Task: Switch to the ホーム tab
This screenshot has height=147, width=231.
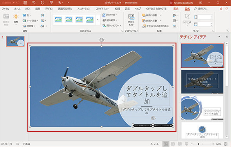Action: pyautogui.click(x=17, y=9)
